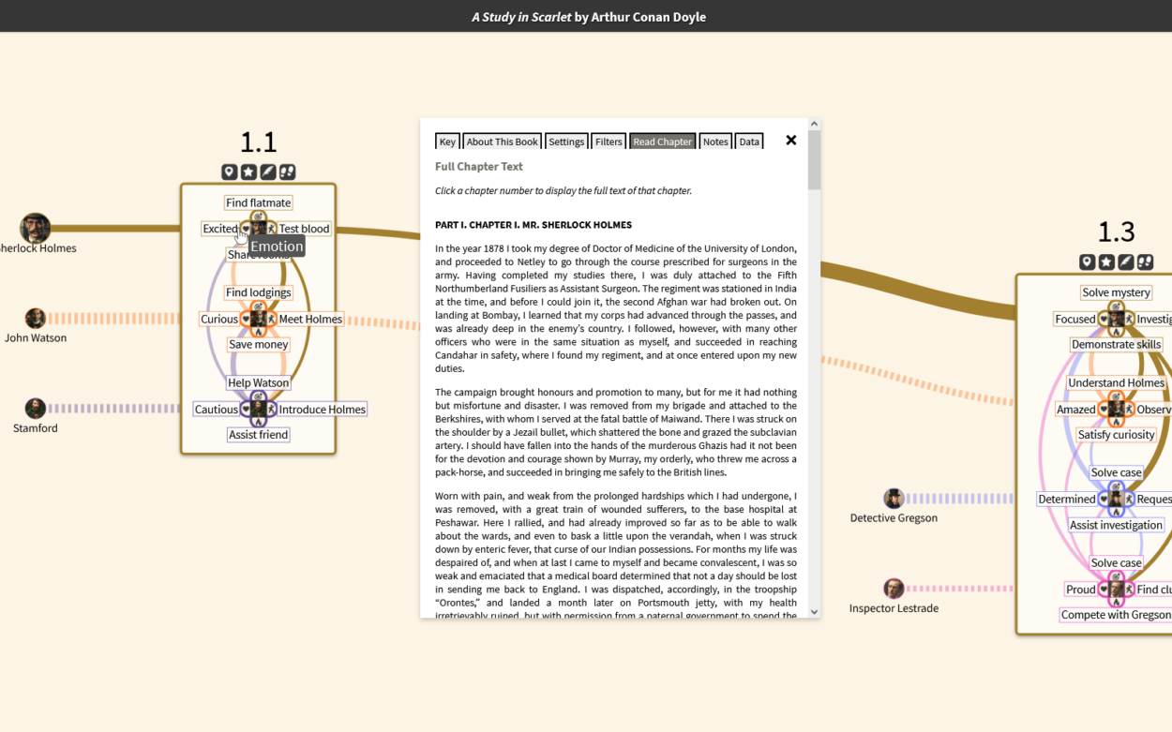Select the Inspector Lestrade character avatar
Image resolution: width=1172 pixels, height=732 pixels.
pyautogui.click(x=894, y=589)
